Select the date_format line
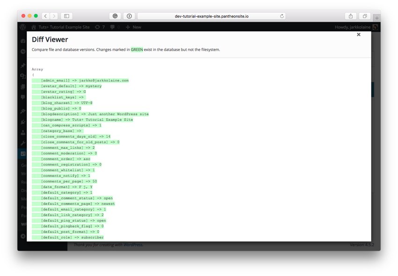Screen dimensions: 398x276 [x=62, y=187]
